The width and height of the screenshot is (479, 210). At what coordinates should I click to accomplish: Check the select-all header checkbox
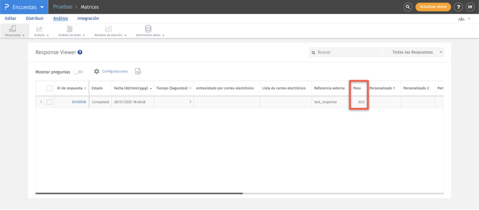tap(49, 88)
